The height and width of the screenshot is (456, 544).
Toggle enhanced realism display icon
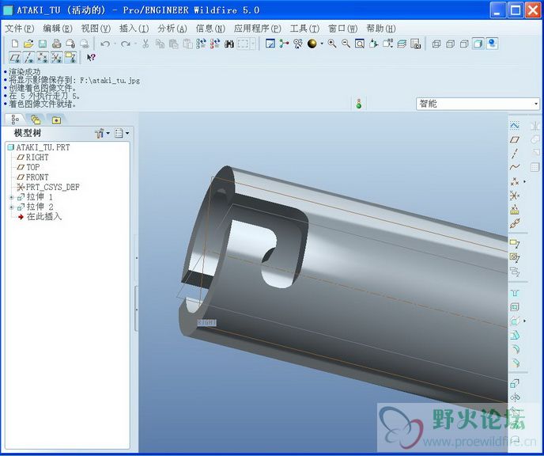tap(492, 44)
